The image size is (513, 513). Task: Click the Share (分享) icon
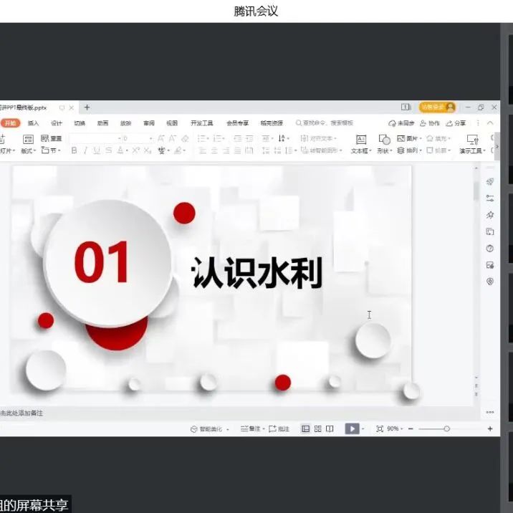pyautogui.click(x=456, y=123)
